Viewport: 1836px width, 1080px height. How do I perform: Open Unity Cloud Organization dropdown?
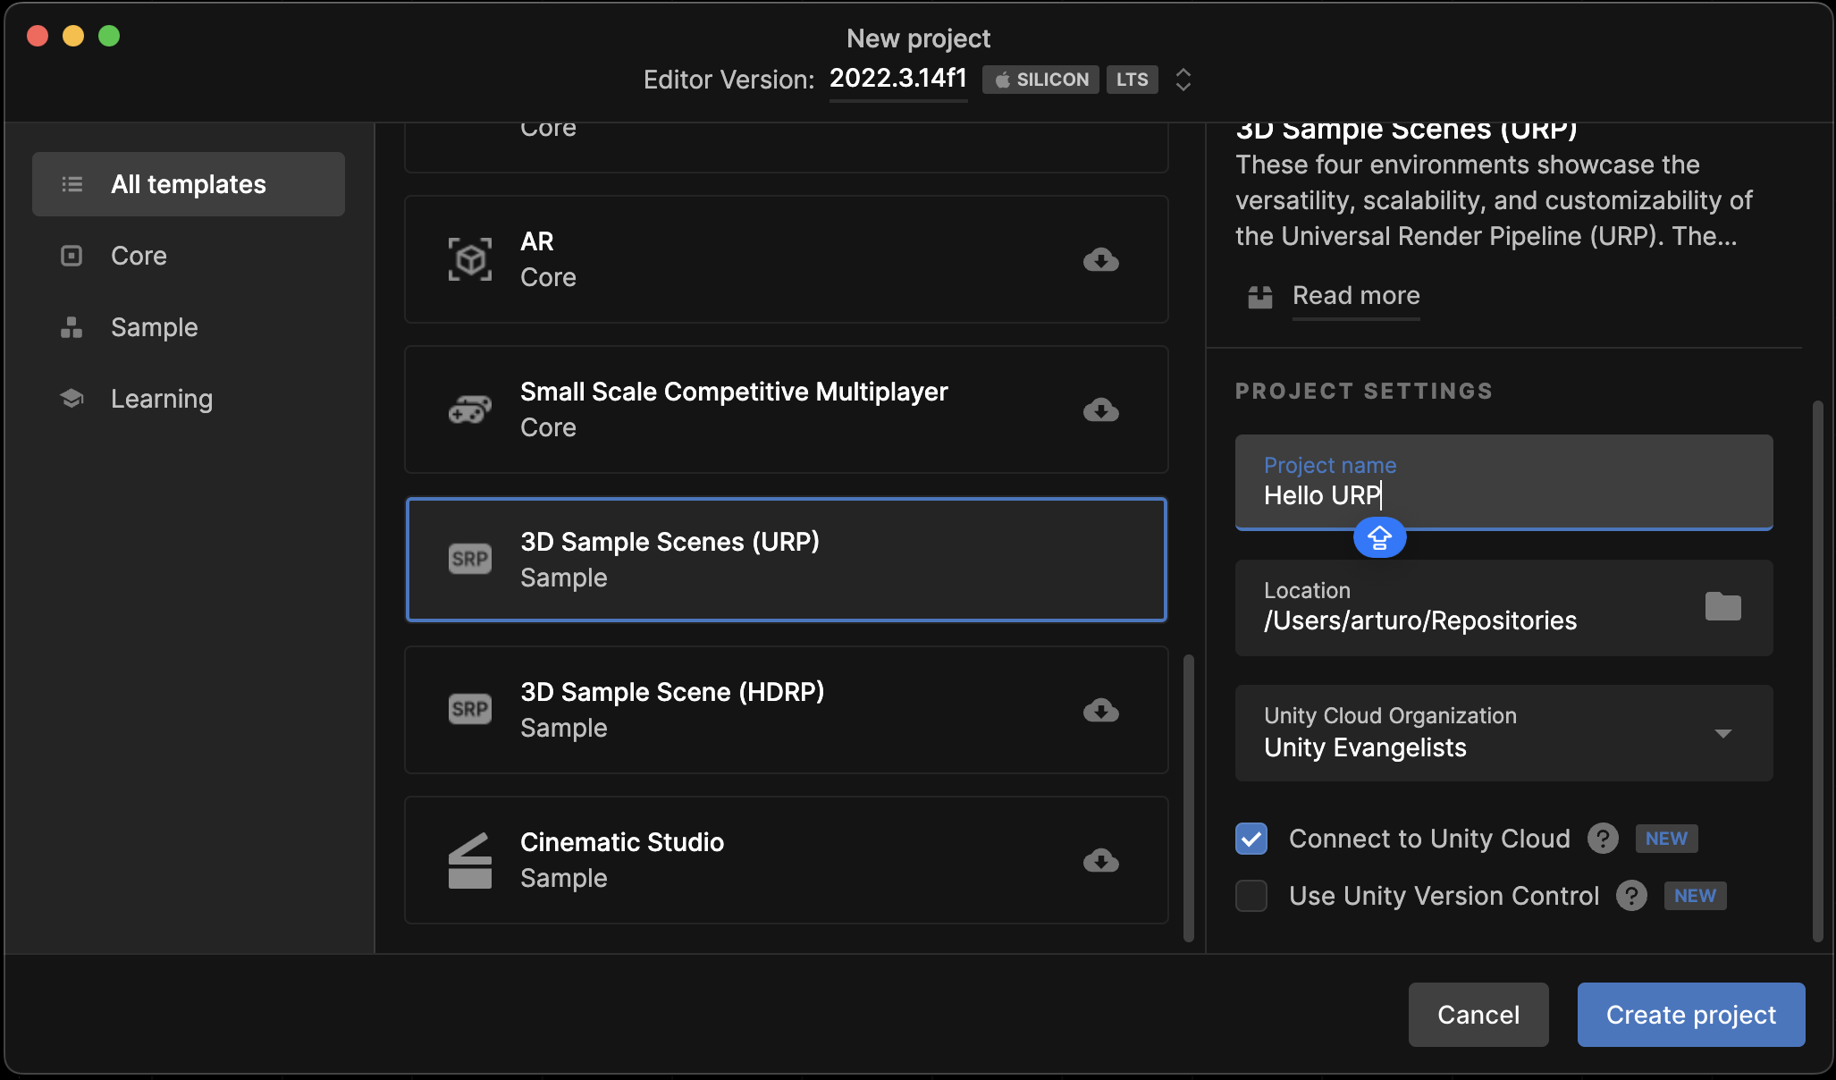[x=1722, y=733]
